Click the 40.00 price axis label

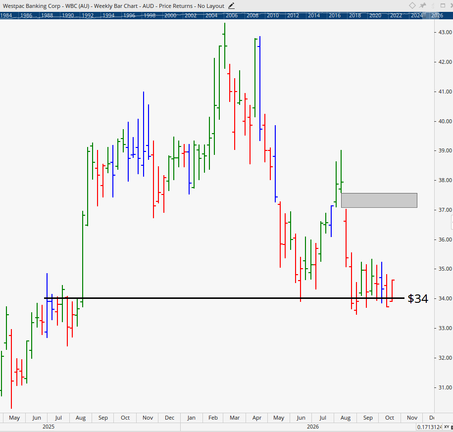click(x=445, y=121)
